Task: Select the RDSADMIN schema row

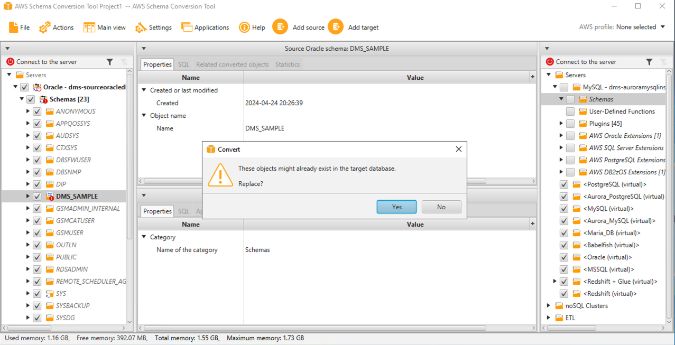Action: tap(64, 269)
